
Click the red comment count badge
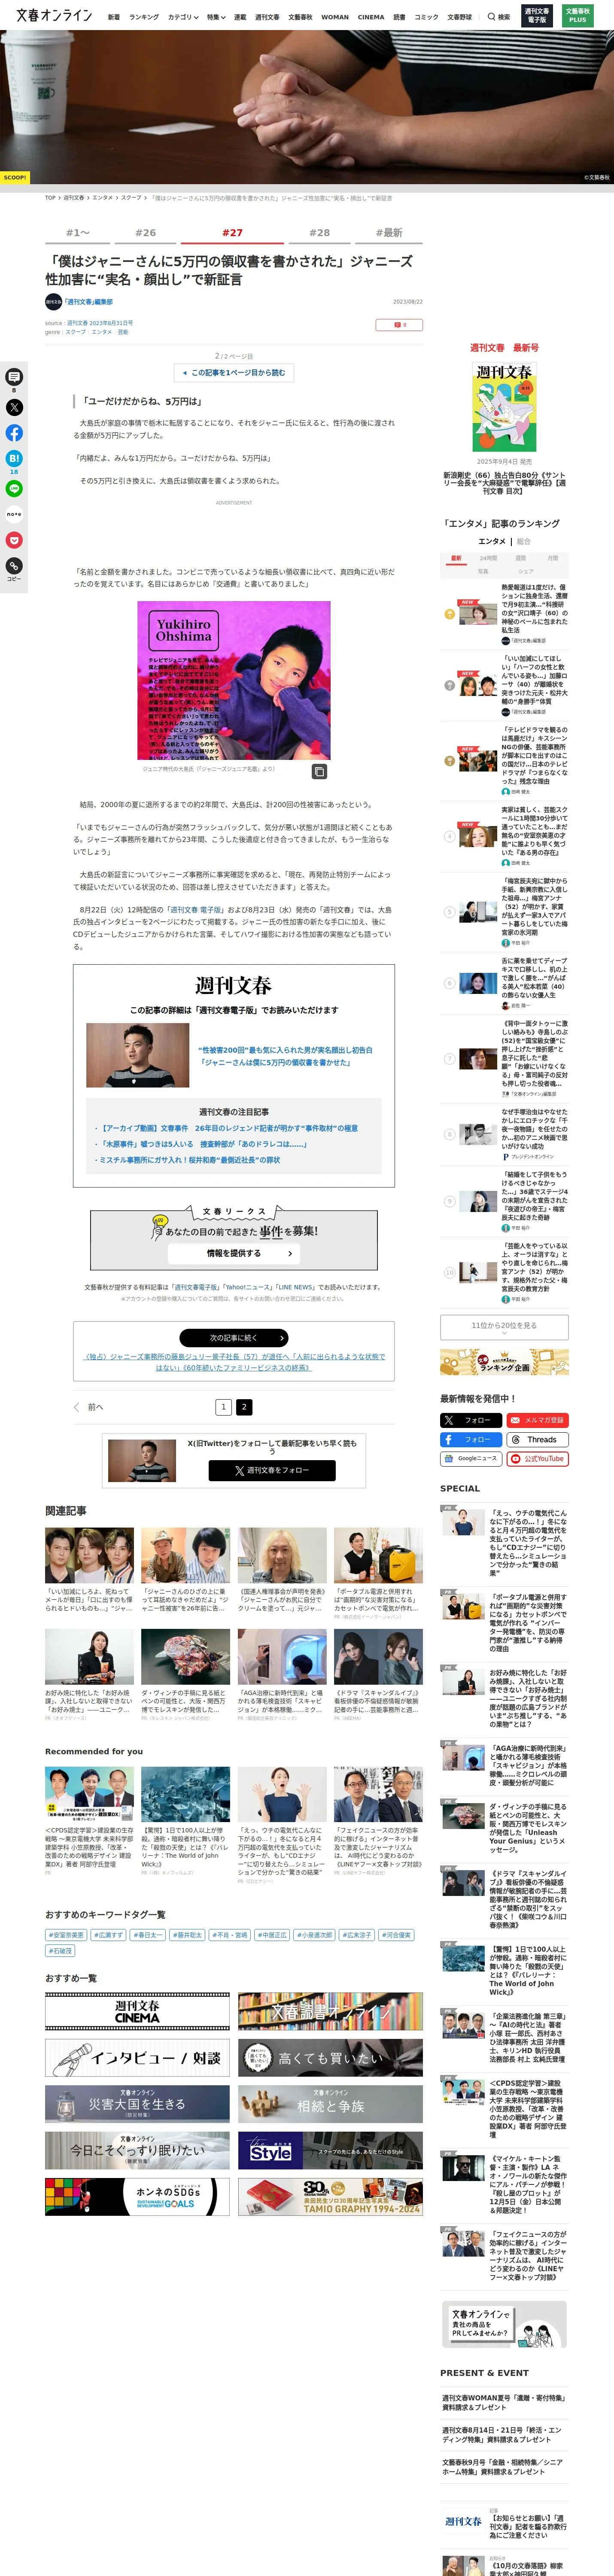click(399, 324)
